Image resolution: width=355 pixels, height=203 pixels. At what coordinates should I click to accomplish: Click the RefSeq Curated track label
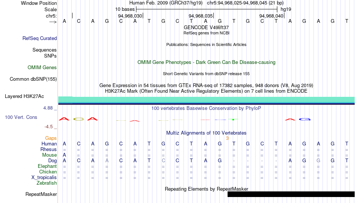pyautogui.click(x=39, y=38)
